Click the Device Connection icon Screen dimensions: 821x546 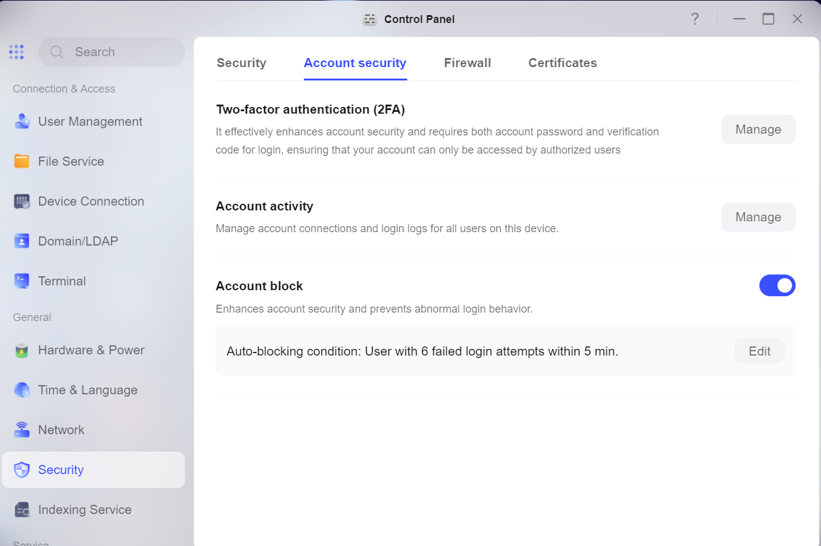click(x=22, y=201)
